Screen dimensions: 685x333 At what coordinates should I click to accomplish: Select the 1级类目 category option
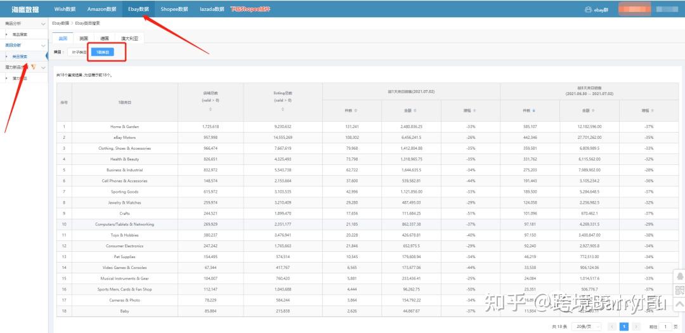(102, 52)
